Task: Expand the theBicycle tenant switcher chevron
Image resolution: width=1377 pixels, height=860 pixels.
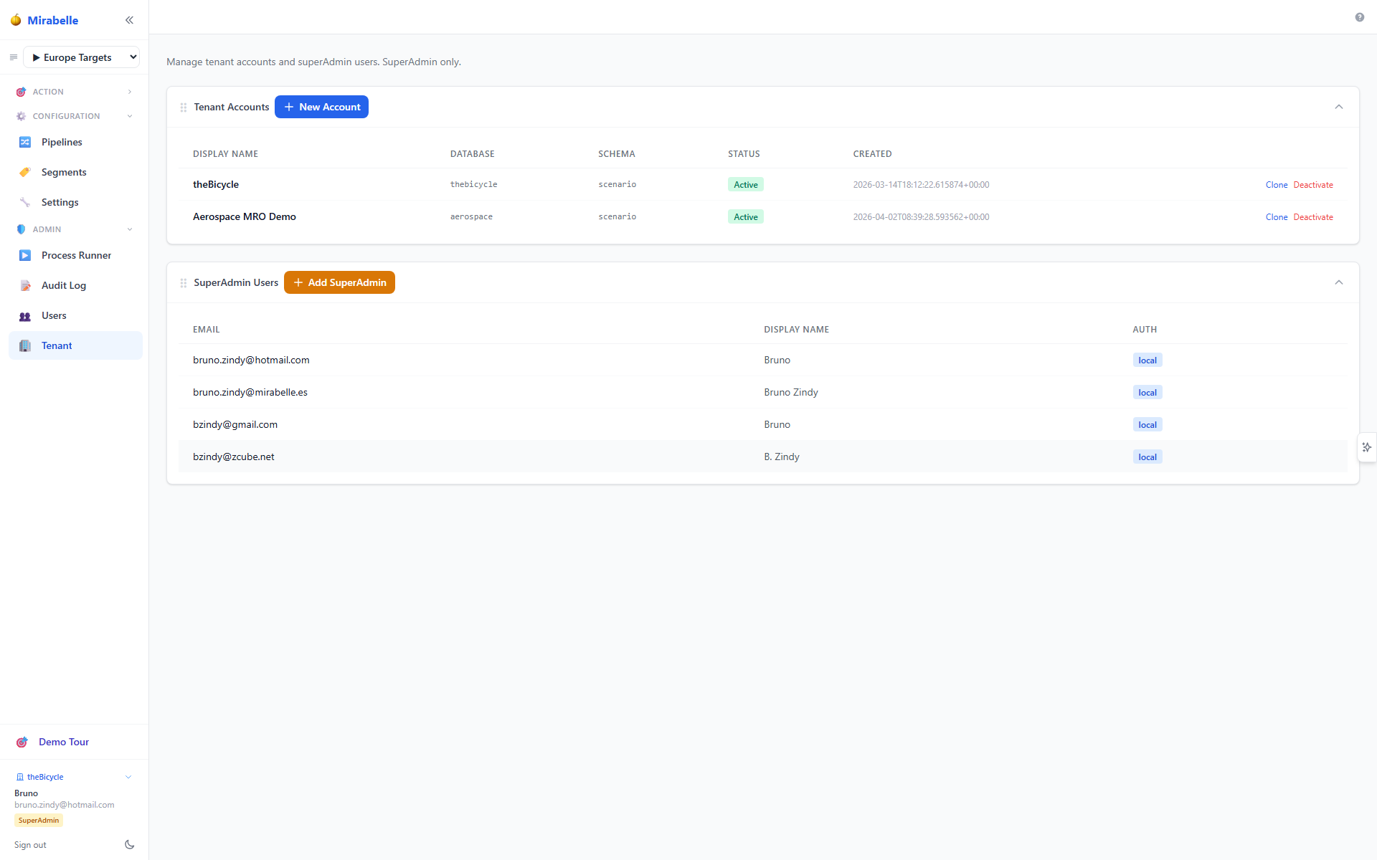Action: pos(128,777)
